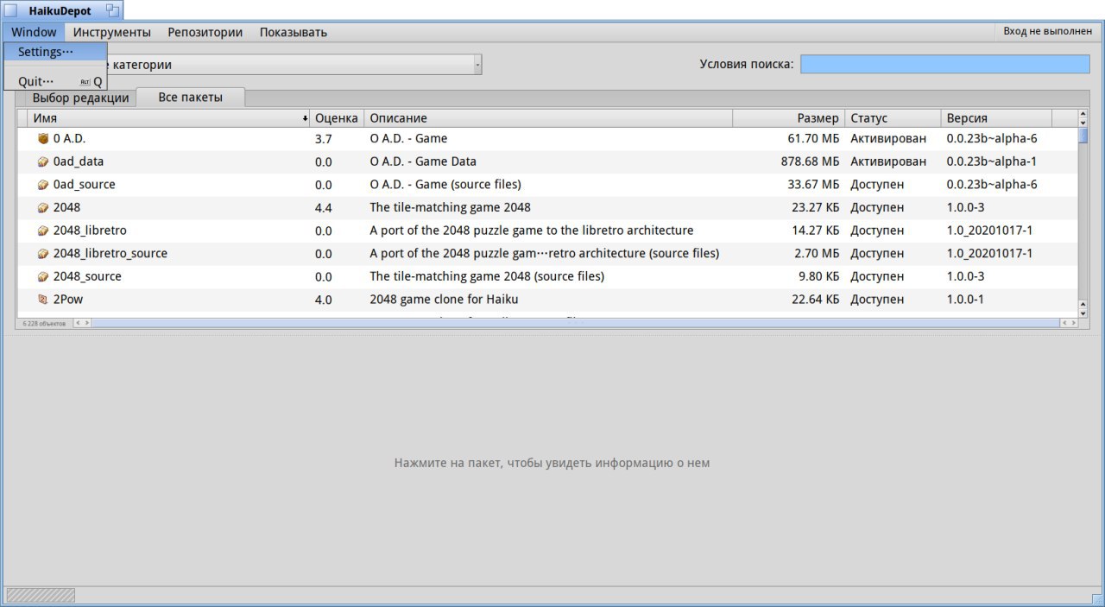The image size is (1105, 607).
Task: Click the HaikuDepot window zoom icon
Action: tap(112, 10)
